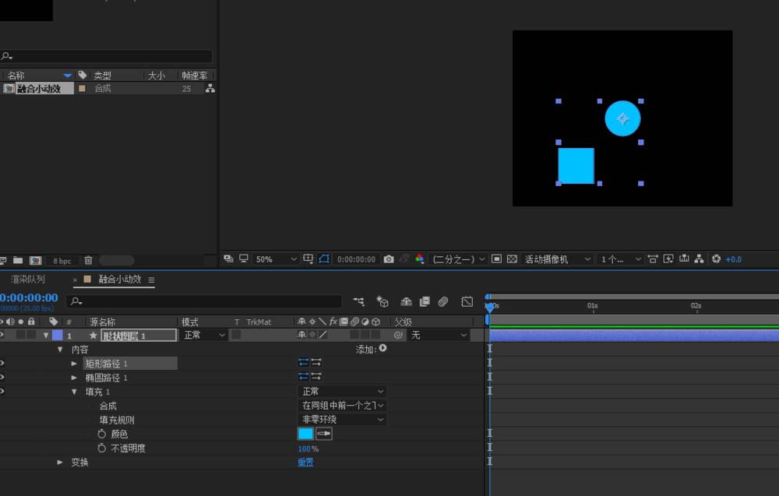Click the 添加 add-content arrow button
The width and height of the screenshot is (779, 496).
[382, 349]
